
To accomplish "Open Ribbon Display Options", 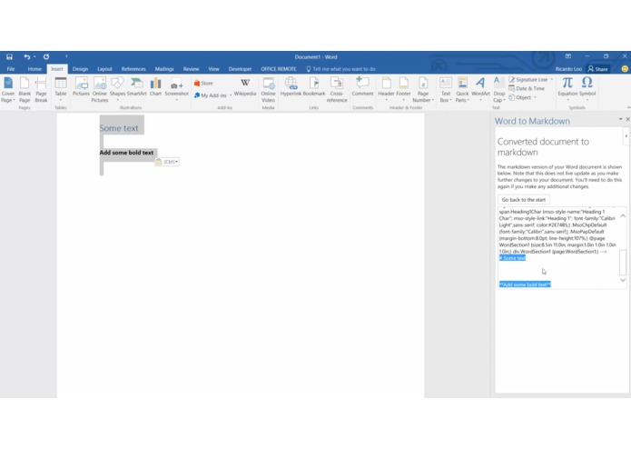I will coord(567,56).
